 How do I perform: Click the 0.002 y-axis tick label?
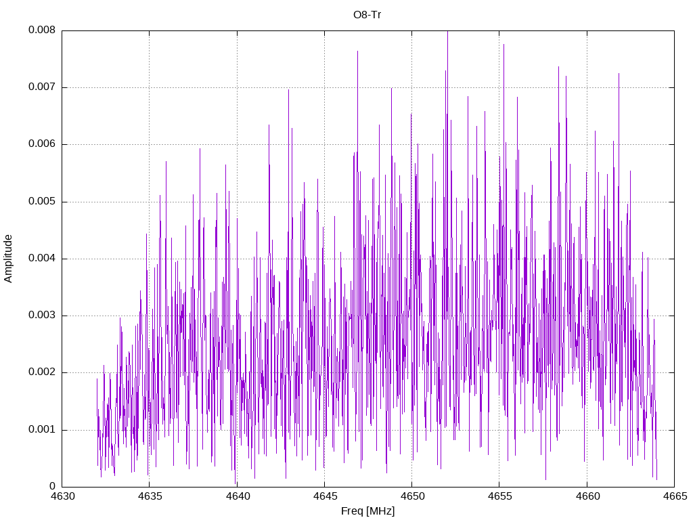tap(42, 372)
